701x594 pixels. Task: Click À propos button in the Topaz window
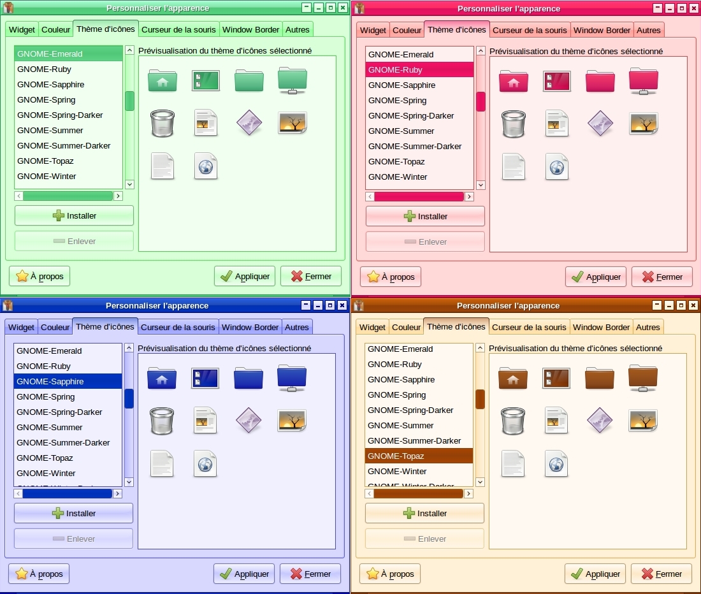coord(390,574)
